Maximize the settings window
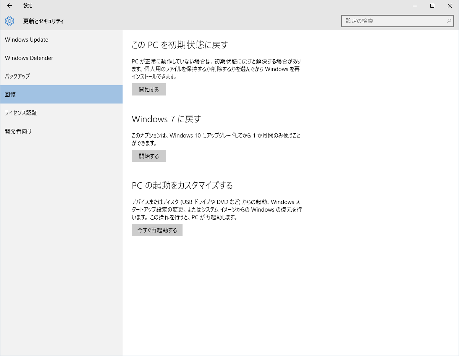Screen dimensions: 459x356 click(x=432, y=6)
